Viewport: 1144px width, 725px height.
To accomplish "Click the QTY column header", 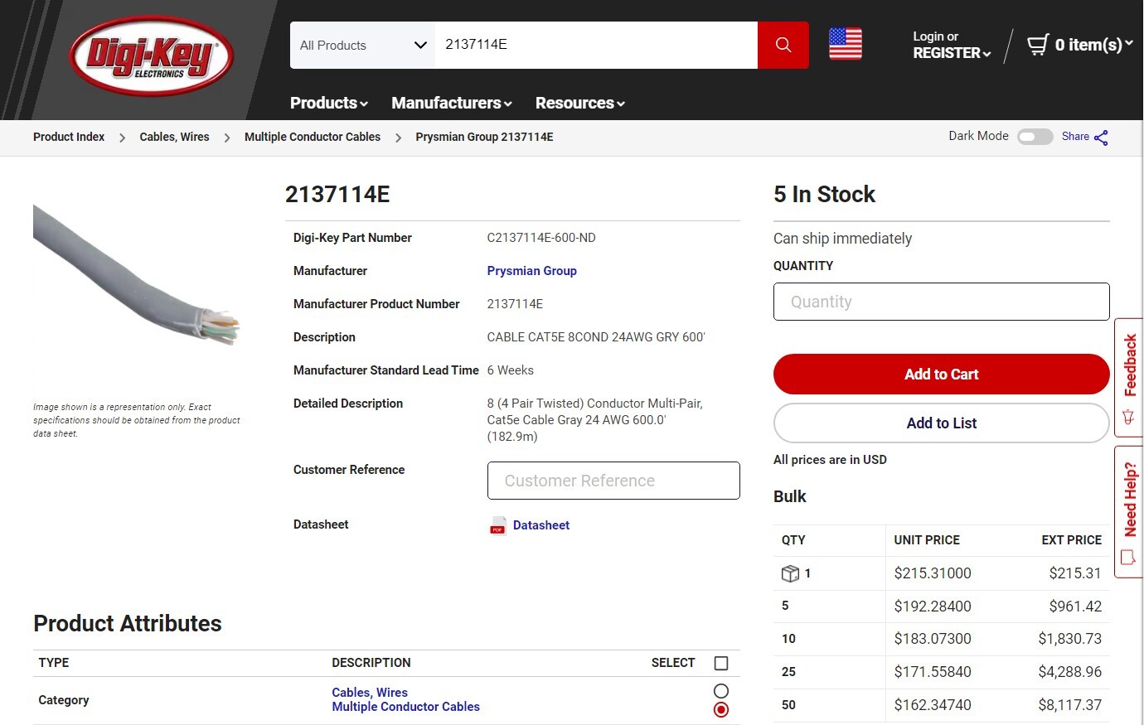I will [793, 540].
